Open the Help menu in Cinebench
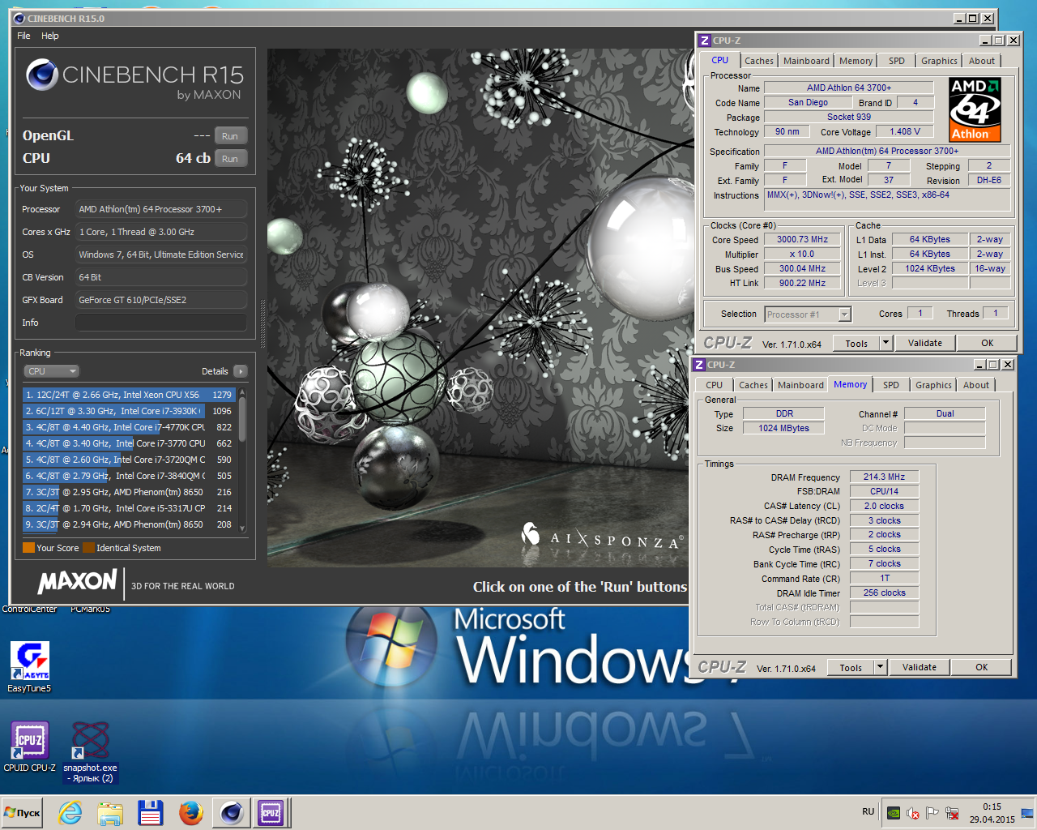Image resolution: width=1037 pixels, height=830 pixels. coord(50,36)
